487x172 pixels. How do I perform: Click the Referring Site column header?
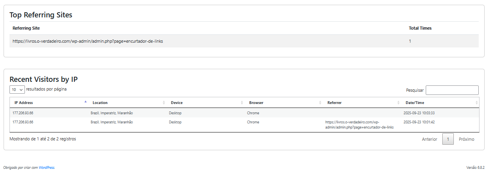(26, 28)
